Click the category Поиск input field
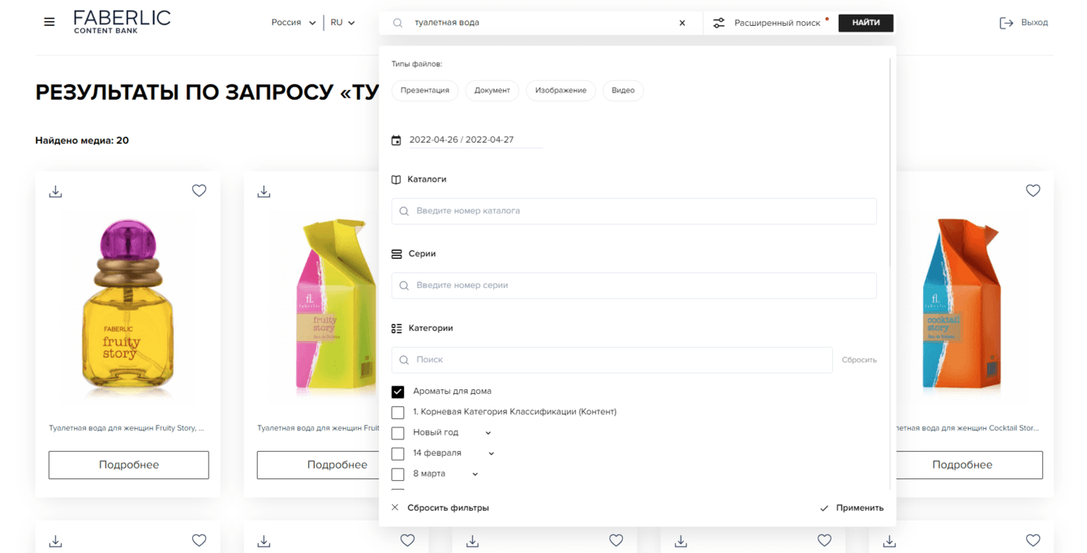 point(612,360)
